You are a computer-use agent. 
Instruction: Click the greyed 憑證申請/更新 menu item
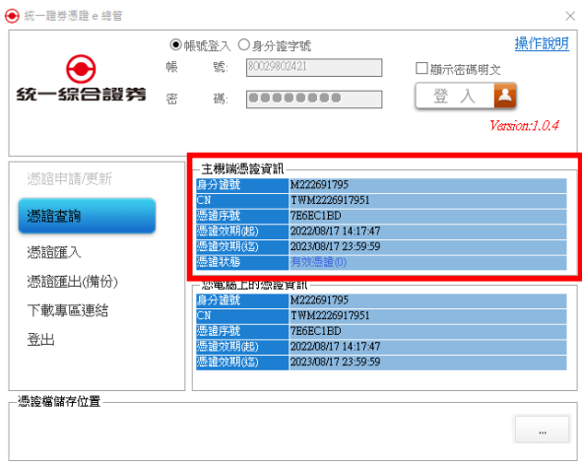69,179
